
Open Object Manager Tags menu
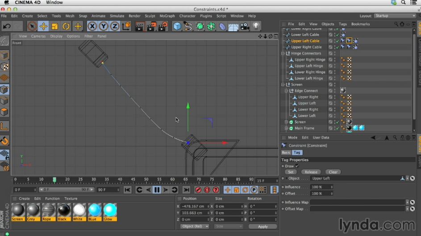[342, 24]
